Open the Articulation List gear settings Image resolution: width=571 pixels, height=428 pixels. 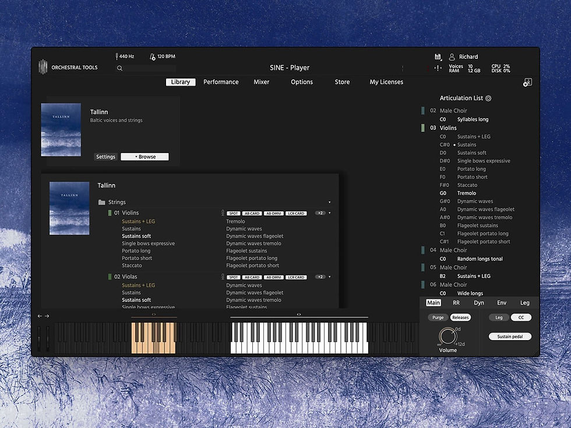(x=489, y=98)
